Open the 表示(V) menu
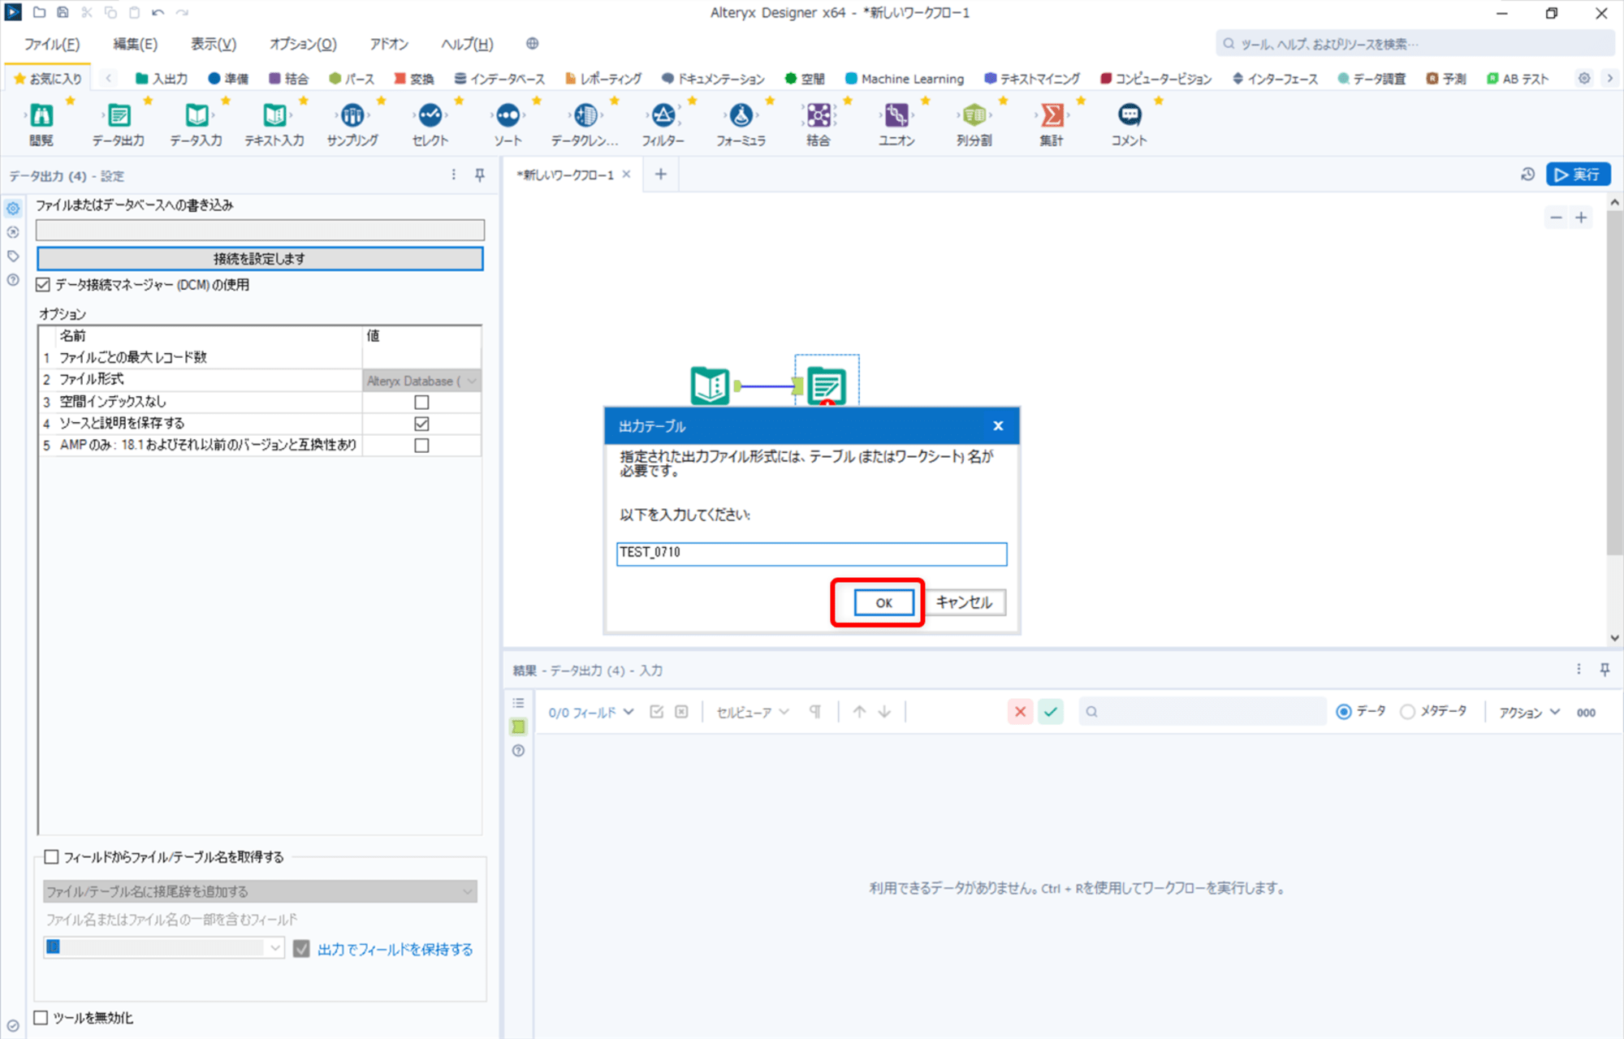1624x1039 pixels. click(x=214, y=44)
